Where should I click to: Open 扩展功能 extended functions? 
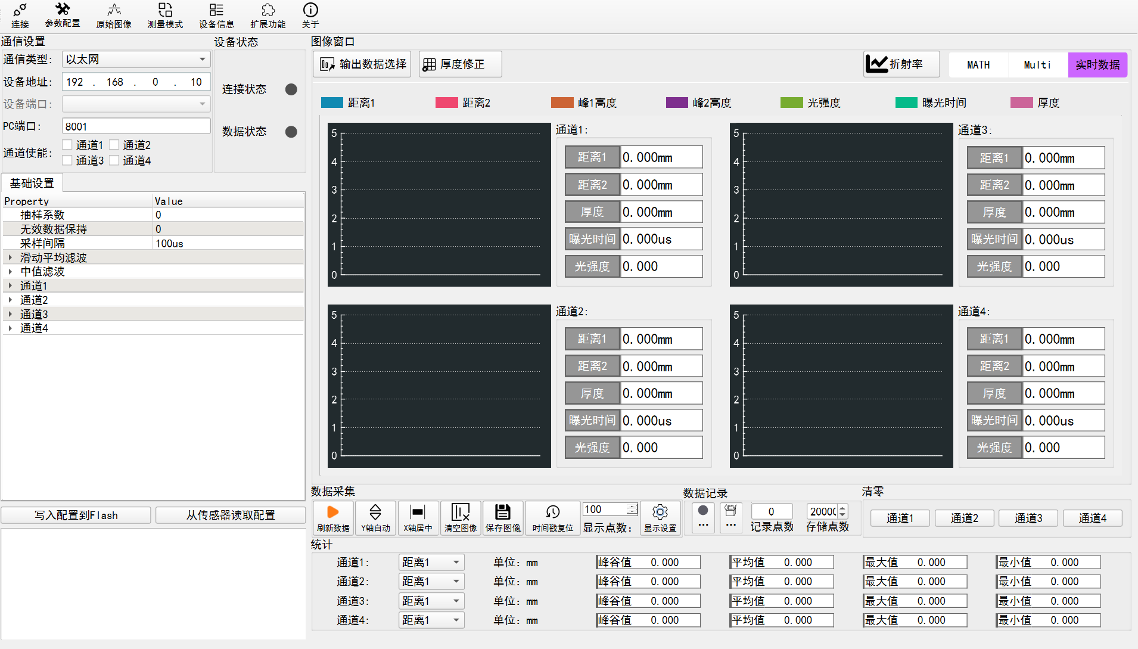coord(268,15)
